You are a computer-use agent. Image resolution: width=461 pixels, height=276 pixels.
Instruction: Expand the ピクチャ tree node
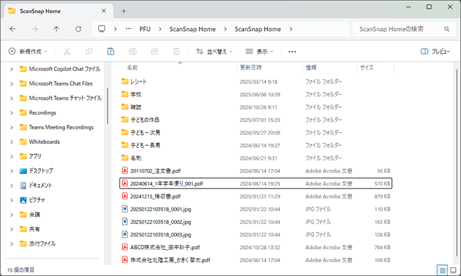coord(11,200)
